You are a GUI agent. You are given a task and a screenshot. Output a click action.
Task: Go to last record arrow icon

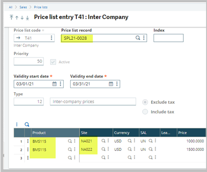tap(28, 18)
